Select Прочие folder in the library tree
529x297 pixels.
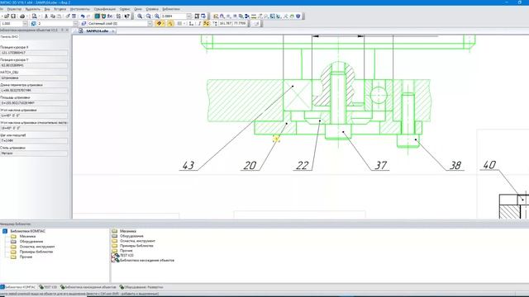(26, 257)
